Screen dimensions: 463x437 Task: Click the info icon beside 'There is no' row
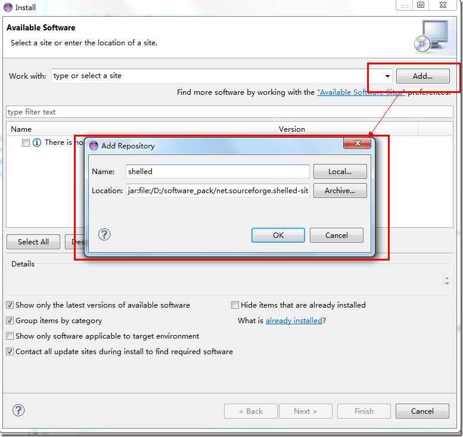(37, 142)
